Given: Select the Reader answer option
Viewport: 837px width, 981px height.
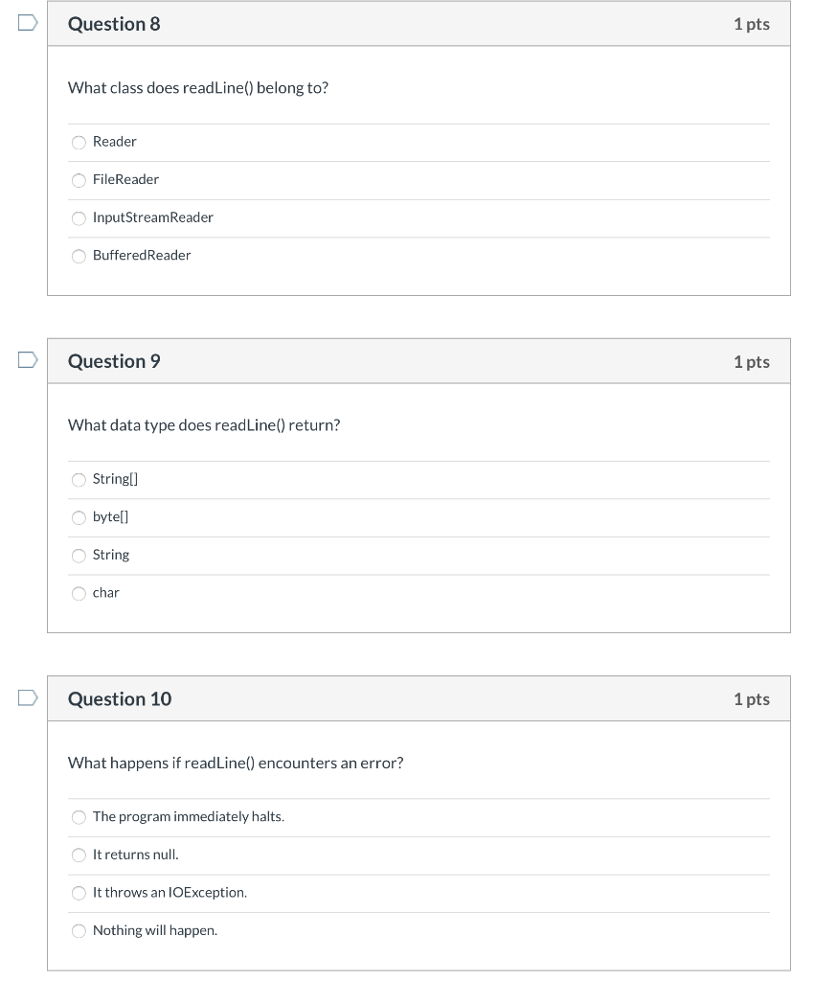Looking at the screenshot, I should pos(79,142).
